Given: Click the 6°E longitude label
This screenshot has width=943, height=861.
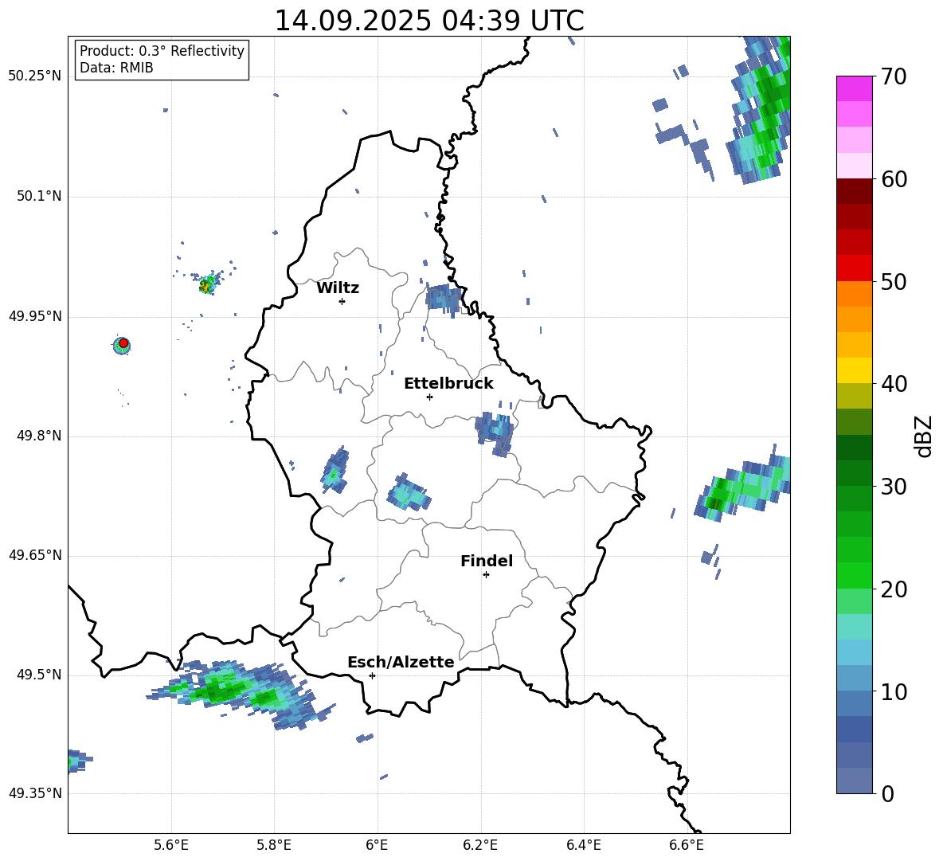Looking at the screenshot, I should [x=377, y=845].
